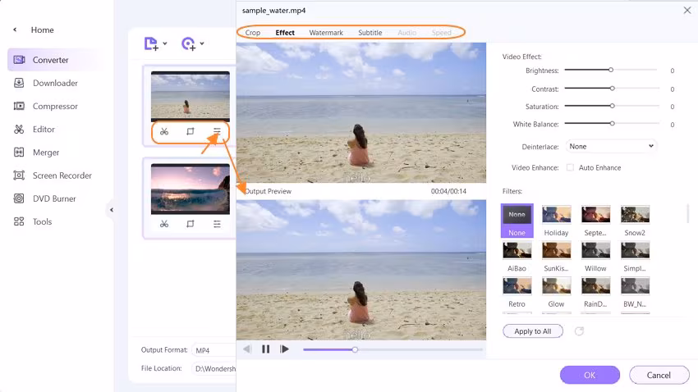Switch to the Watermark tab
The height and width of the screenshot is (392, 698).
tap(326, 33)
